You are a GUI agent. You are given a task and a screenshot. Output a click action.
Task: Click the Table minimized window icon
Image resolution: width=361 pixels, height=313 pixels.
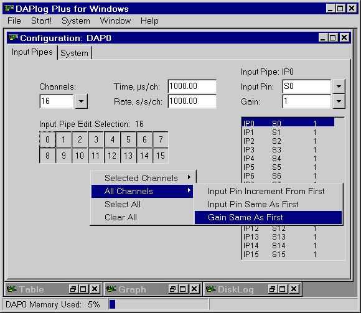click(x=11, y=289)
